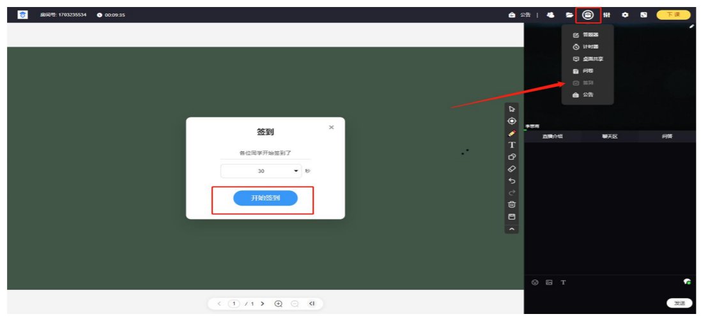Close the 签到 sign-in dialog
The height and width of the screenshot is (321, 701).
click(x=331, y=127)
